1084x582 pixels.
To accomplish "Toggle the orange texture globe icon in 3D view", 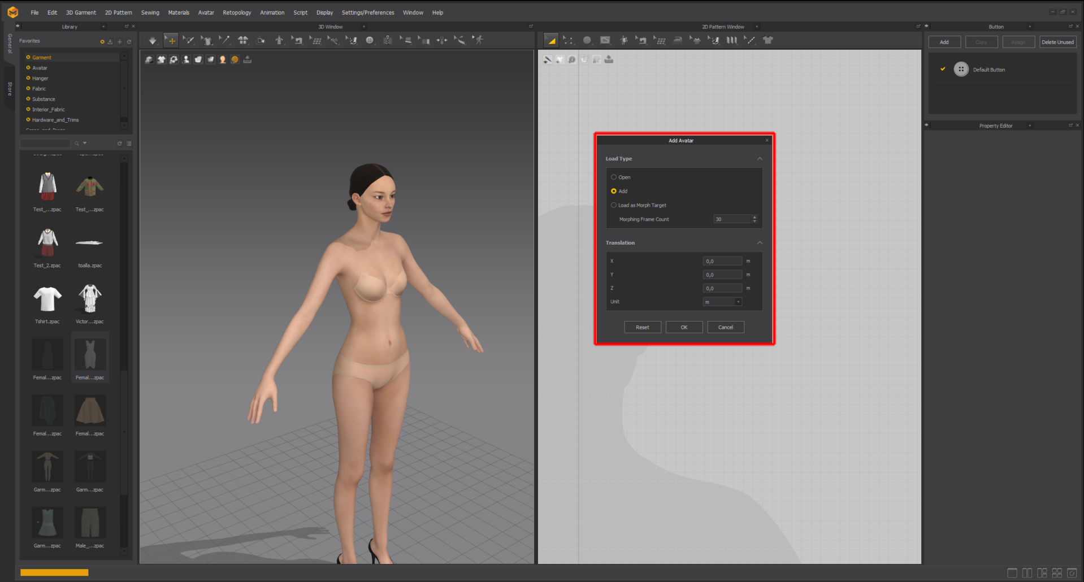I will click(x=235, y=59).
